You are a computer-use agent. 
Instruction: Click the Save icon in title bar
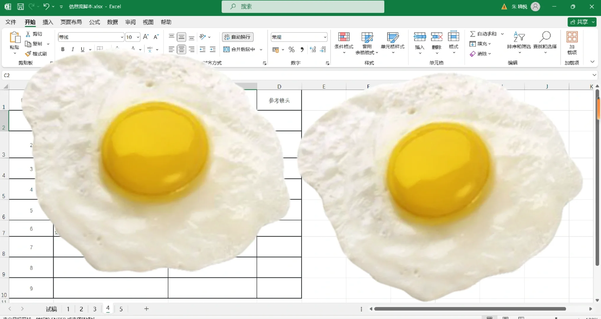20,6
